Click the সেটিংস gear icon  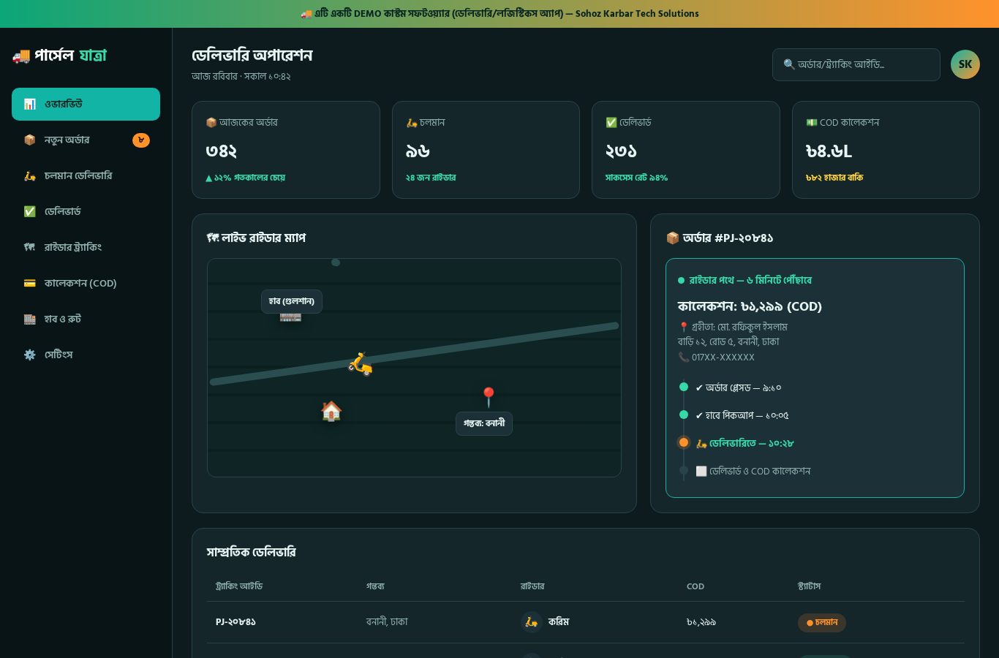click(29, 355)
